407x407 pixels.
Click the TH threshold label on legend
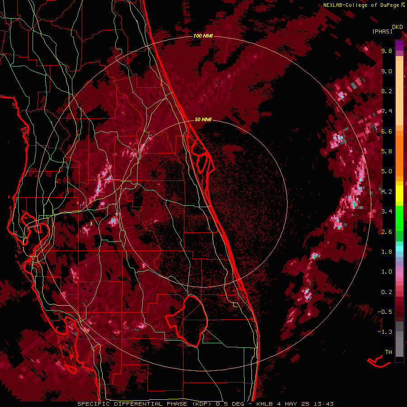(x=388, y=352)
